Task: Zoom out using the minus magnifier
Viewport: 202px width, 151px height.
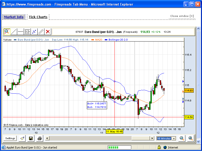Action: tap(182, 138)
